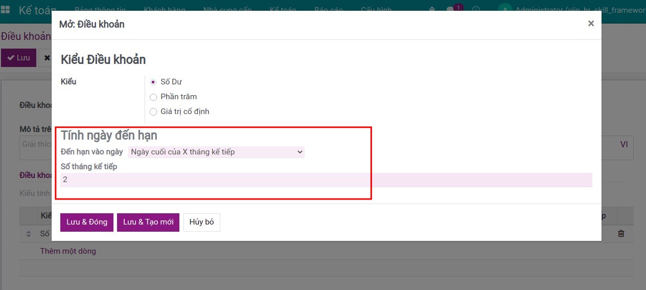Select the Số Dư radio option
The width and height of the screenshot is (646, 290).
point(153,82)
